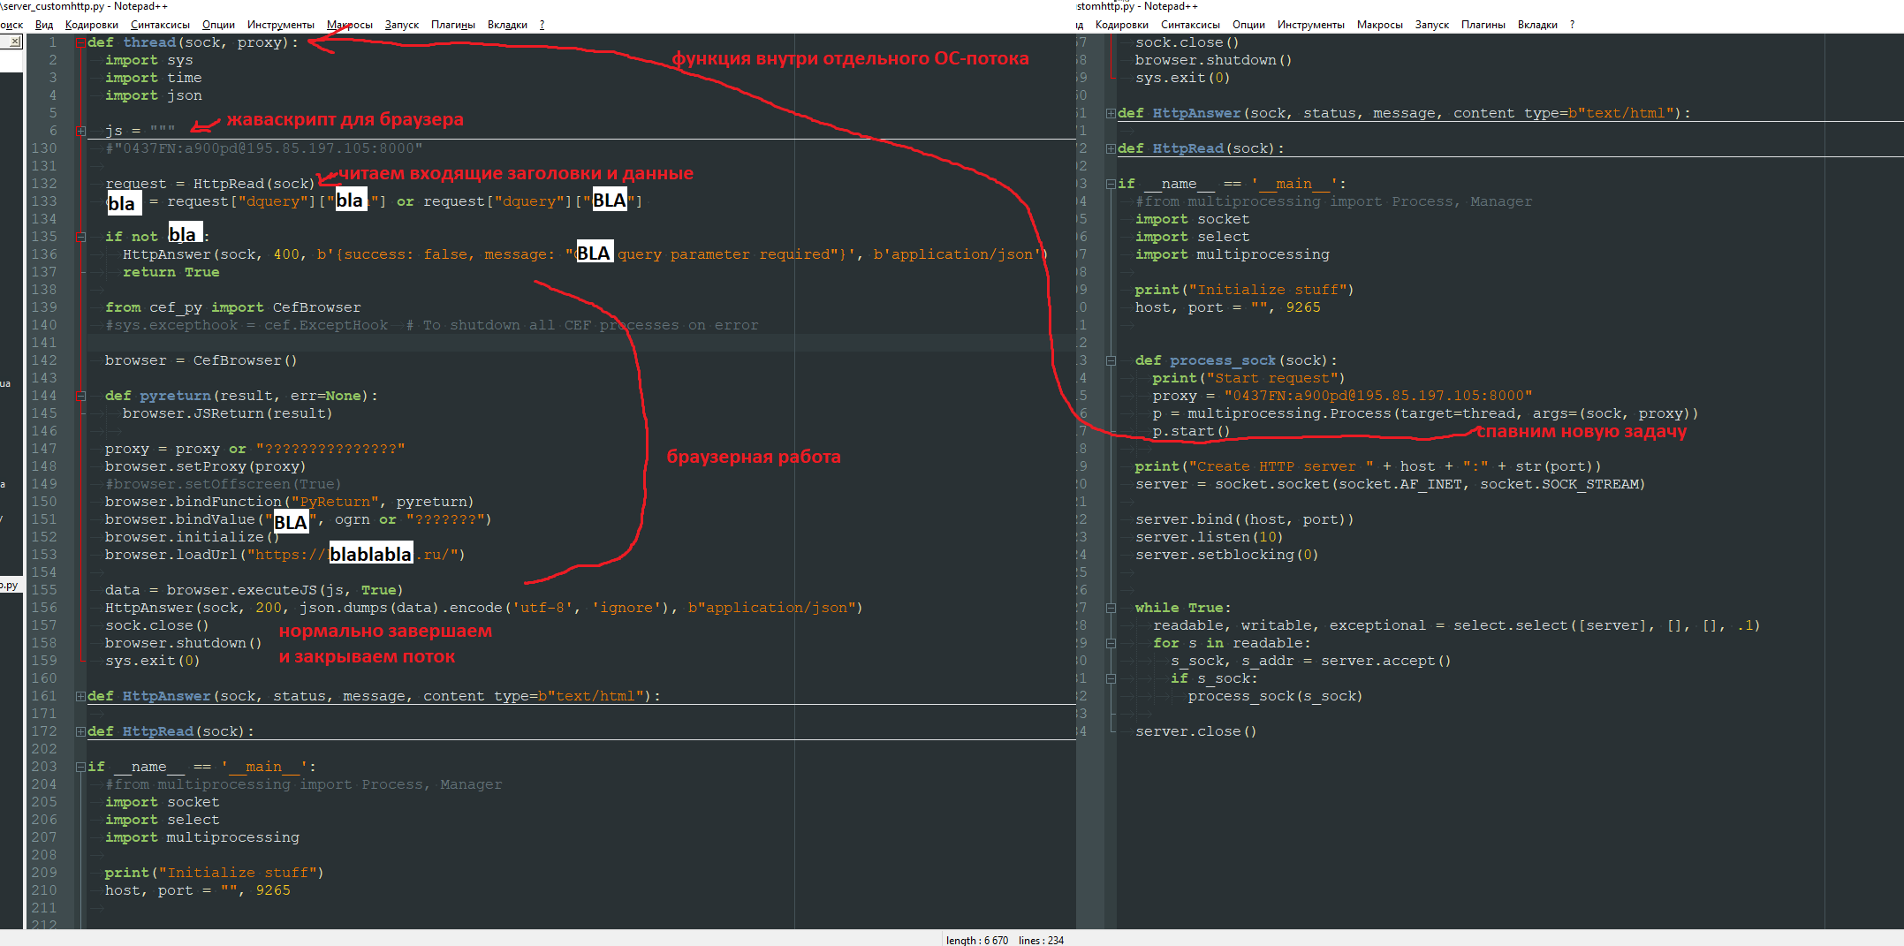Open Вид menu in left window
This screenshot has height=946, width=1904.
pos(44,25)
